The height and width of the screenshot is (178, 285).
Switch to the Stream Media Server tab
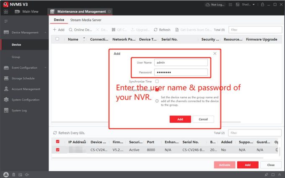pos(85,20)
